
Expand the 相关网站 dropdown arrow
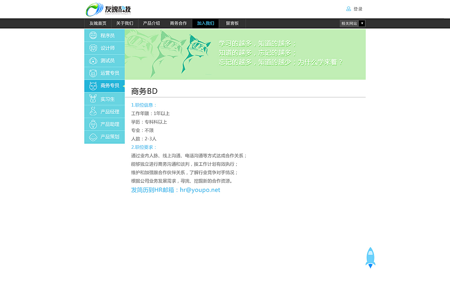pyautogui.click(x=362, y=24)
